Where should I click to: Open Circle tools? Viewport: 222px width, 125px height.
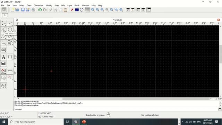[10, 30]
